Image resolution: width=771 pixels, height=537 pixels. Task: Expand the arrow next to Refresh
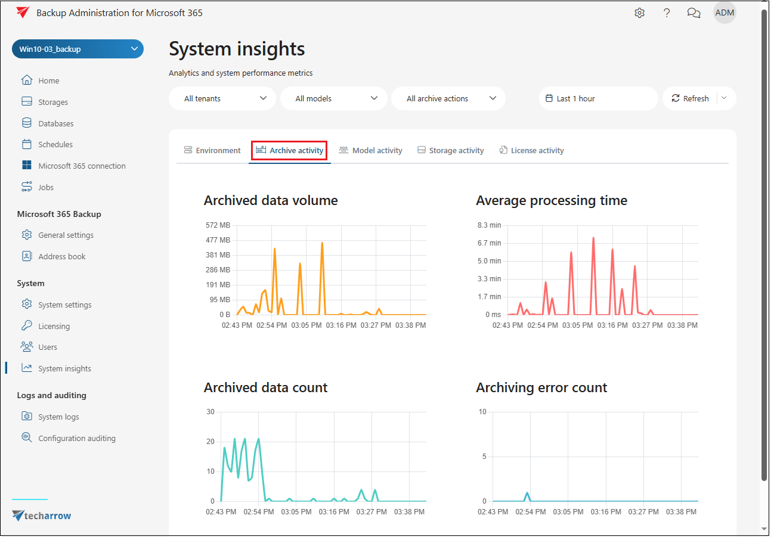pyautogui.click(x=724, y=98)
